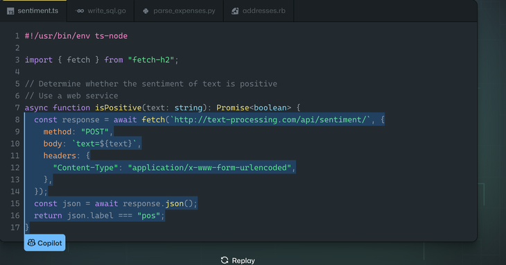Click line number 8 in the gutter
506x265 pixels.
(x=17, y=120)
